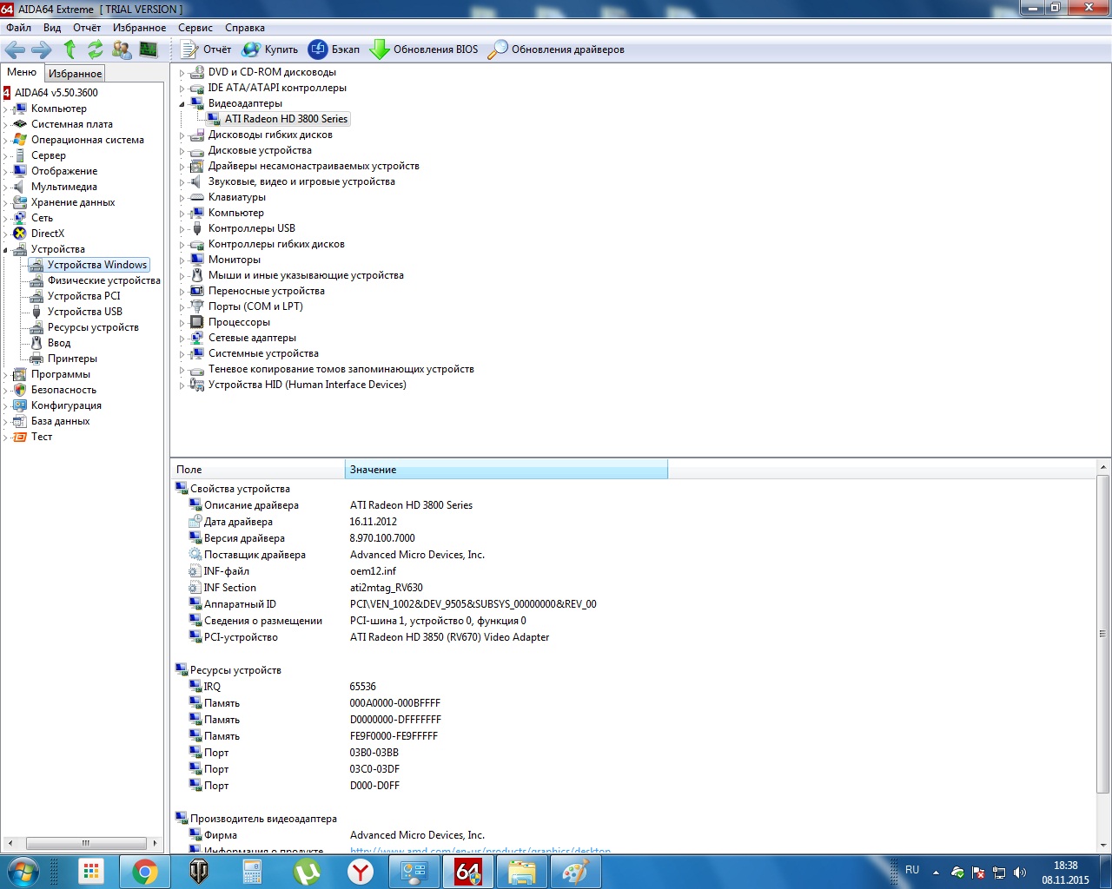
Task: Click the Бэкап backup toolbar button
Action: 334,49
